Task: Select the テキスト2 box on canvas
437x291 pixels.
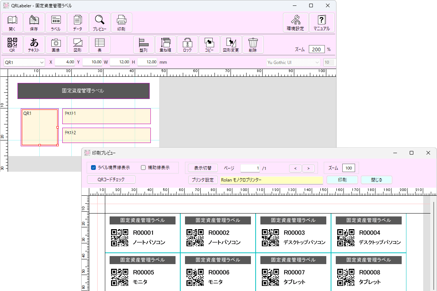Action: click(x=106, y=135)
